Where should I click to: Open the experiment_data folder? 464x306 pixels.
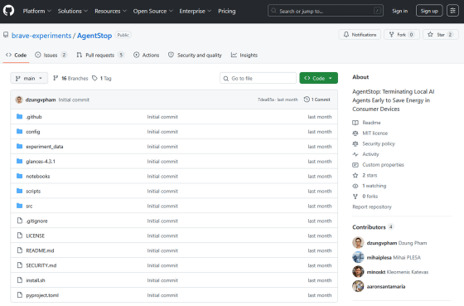click(45, 147)
